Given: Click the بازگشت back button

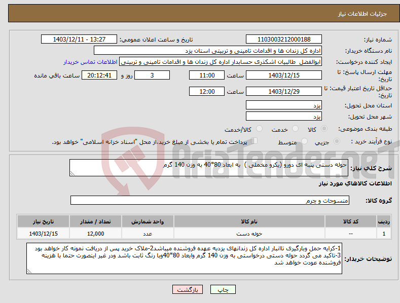Looking at the screenshot, I should point(188,289).
